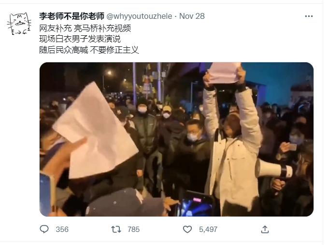The width and height of the screenshot is (328, 245).
Task: Click the Nov 28 timestamp
Action: click(192, 16)
